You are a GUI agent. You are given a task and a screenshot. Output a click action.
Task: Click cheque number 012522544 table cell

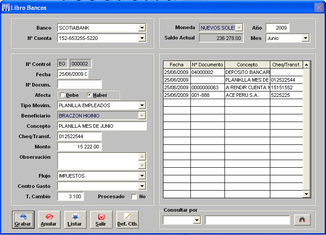pyautogui.click(x=286, y=80)
